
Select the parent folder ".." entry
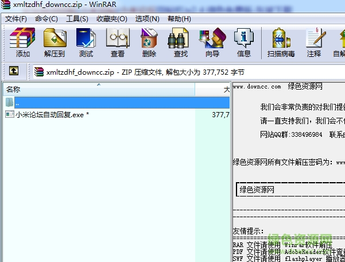[17, 102]
